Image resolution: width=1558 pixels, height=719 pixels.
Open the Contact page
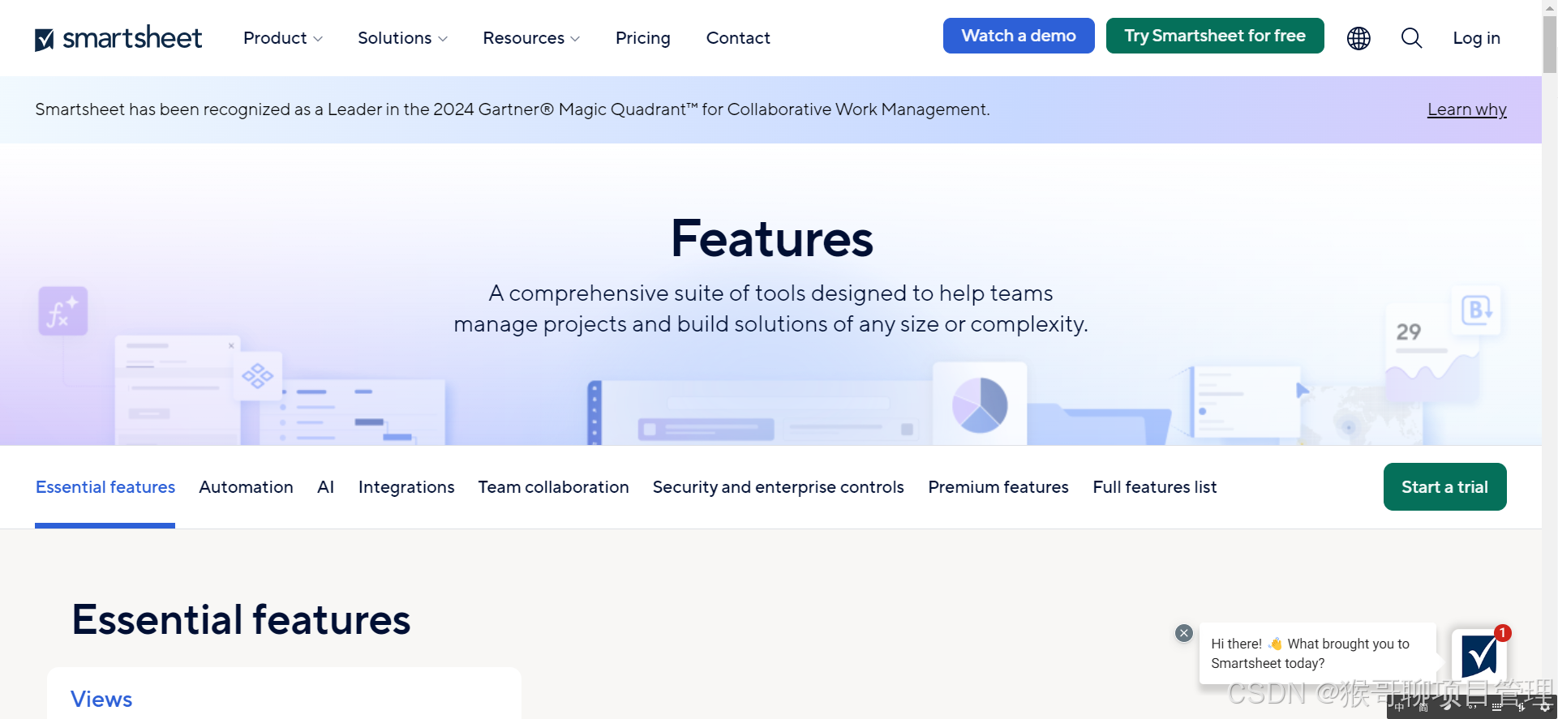(x=738, y=38)
